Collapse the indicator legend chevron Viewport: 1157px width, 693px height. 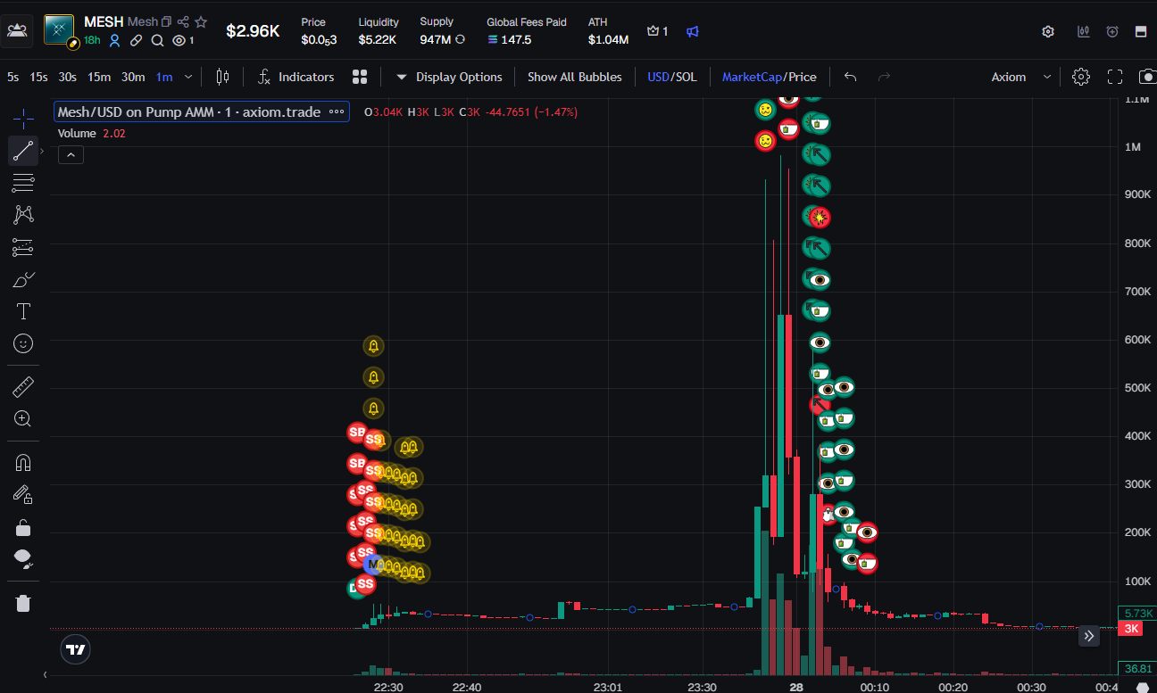pos(71,155)
